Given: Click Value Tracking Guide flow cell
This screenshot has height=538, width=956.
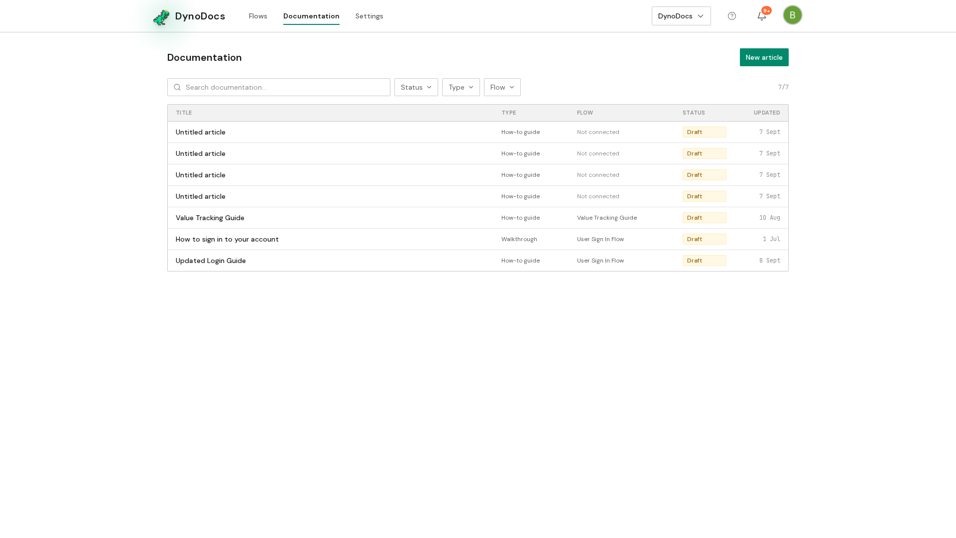Looking at the screenshot, I should 607,218.
